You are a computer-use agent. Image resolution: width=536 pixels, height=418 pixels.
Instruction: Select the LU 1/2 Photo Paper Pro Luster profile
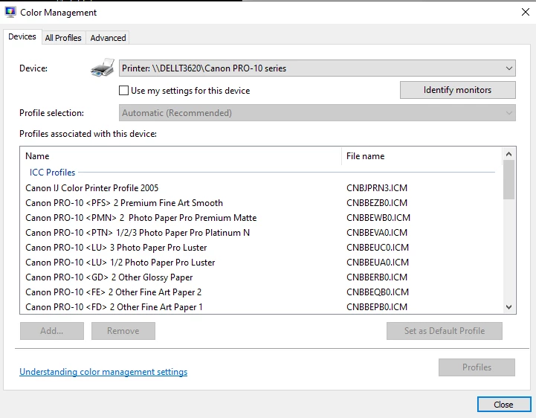pos(120,263)
